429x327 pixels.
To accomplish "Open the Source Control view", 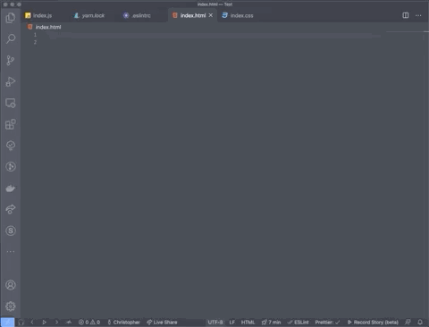I will point(11,61).
